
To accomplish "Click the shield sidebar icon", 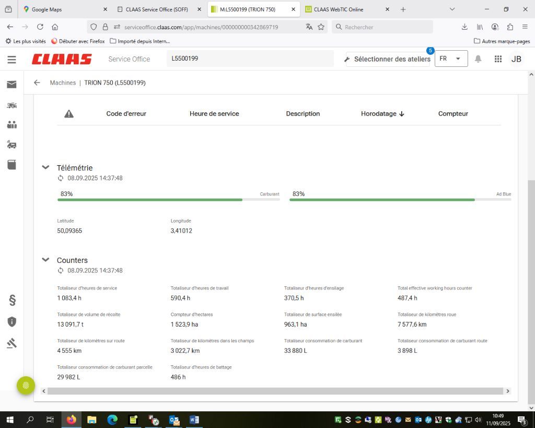I will coord(12,321).
